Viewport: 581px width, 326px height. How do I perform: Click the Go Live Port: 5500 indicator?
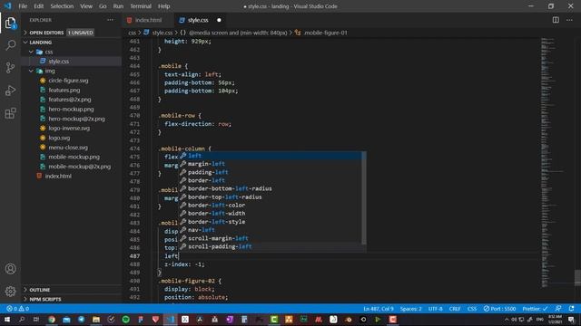click(499, 309)
